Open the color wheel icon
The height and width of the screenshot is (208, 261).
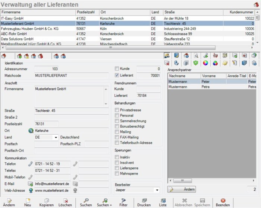pos(205,63)
